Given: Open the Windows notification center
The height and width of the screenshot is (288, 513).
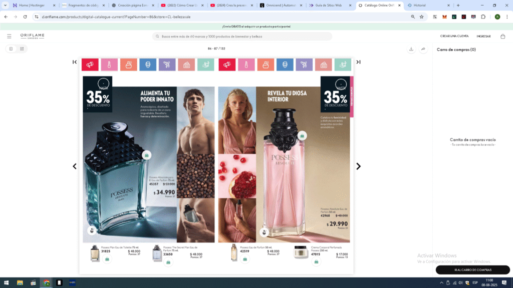Looking at the screenshot, I should pyautogui.click(x=504, y=283).
